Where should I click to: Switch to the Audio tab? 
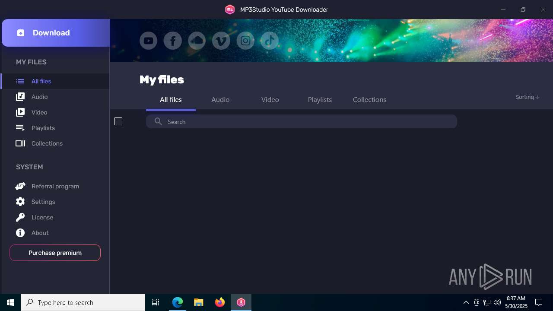220,100
